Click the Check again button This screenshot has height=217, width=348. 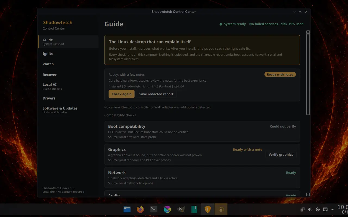pos(122,94)
